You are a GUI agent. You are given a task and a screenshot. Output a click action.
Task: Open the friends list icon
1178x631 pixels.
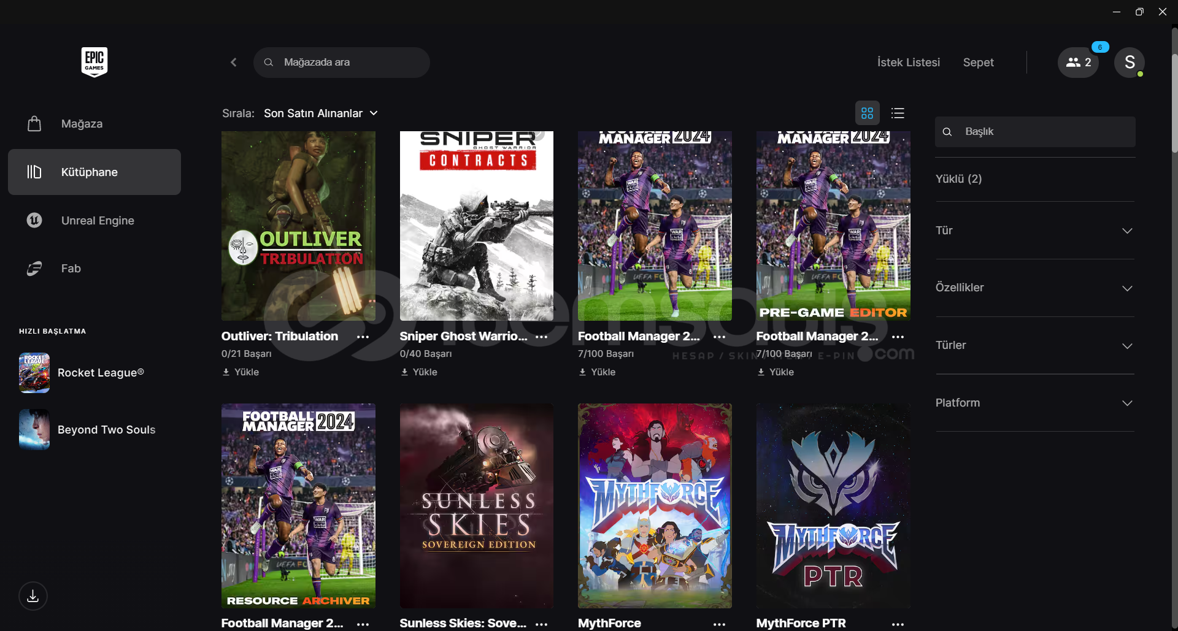1078,63
